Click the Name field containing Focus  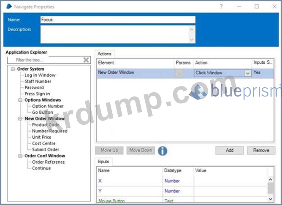[118, 20]
